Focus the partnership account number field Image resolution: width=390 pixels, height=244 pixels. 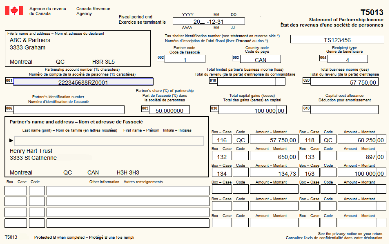[83, 82]
